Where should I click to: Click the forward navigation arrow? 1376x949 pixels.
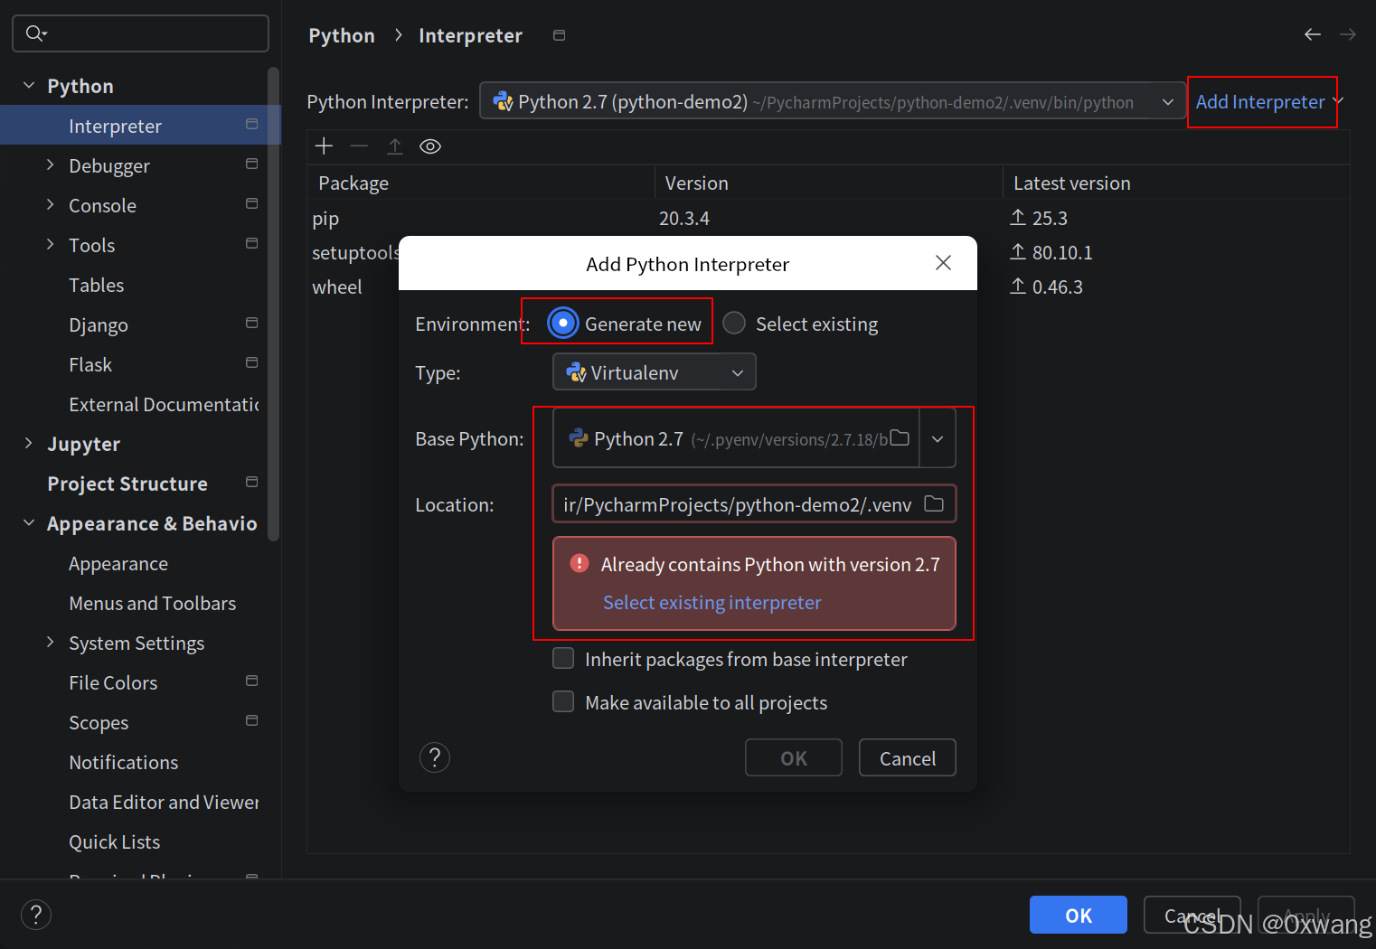(x=1348, y=34)
